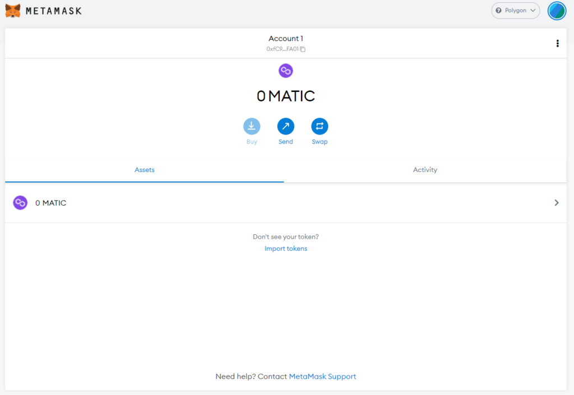Open the Polygon network dropdown

(x=516, y=11)
